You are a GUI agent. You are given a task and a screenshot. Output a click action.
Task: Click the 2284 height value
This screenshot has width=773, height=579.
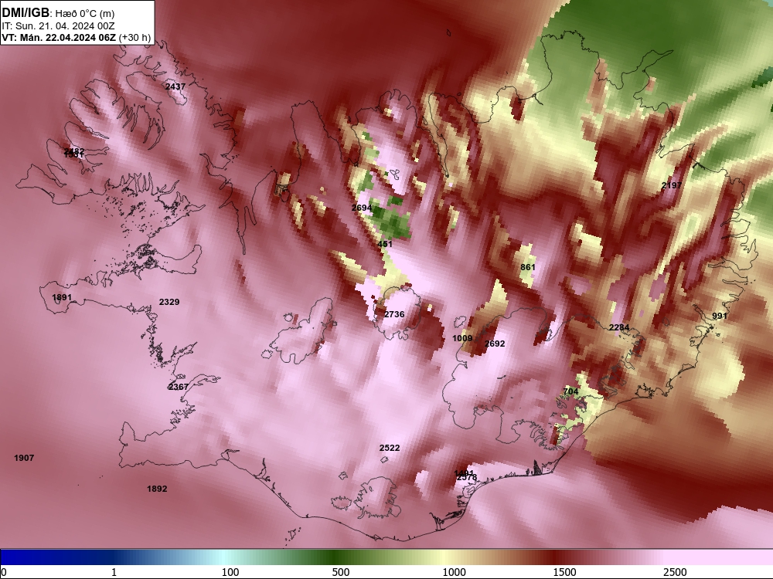[x=619, y=327]
